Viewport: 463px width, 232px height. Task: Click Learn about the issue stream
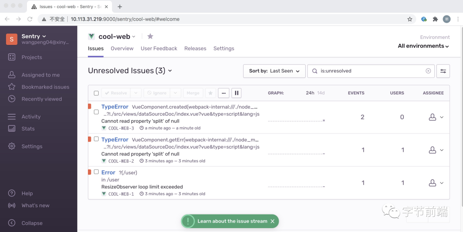click(232, 221)
